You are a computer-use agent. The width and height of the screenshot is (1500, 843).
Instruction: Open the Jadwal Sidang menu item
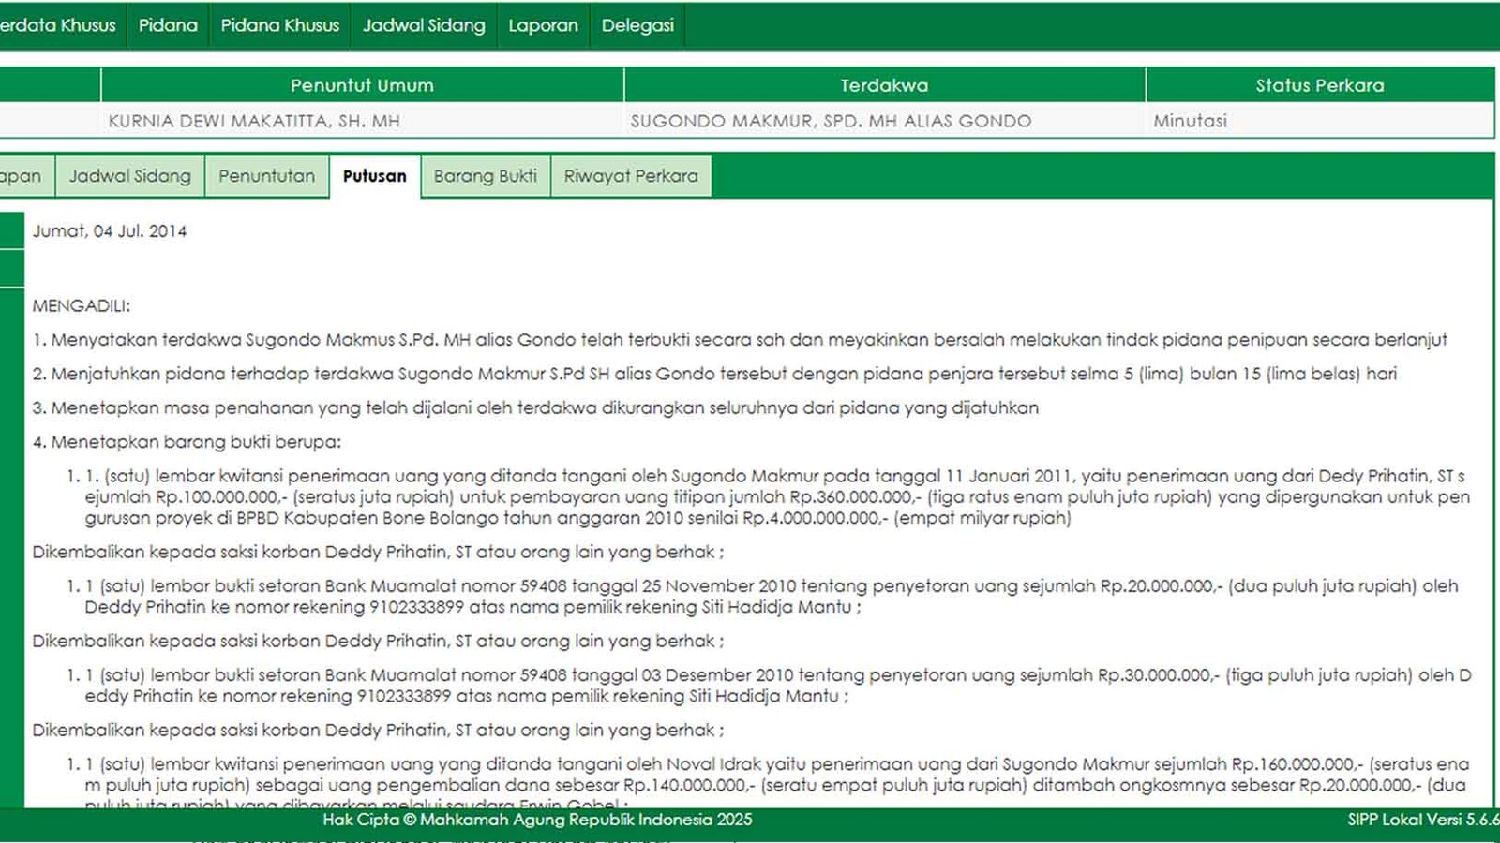(x=424, y=25)
